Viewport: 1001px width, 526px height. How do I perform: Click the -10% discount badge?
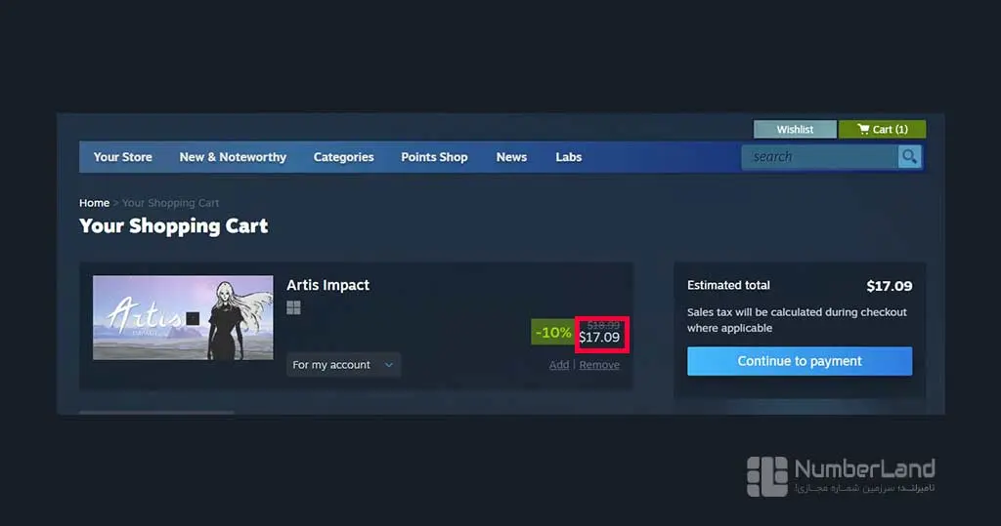[x=553, y=332]
